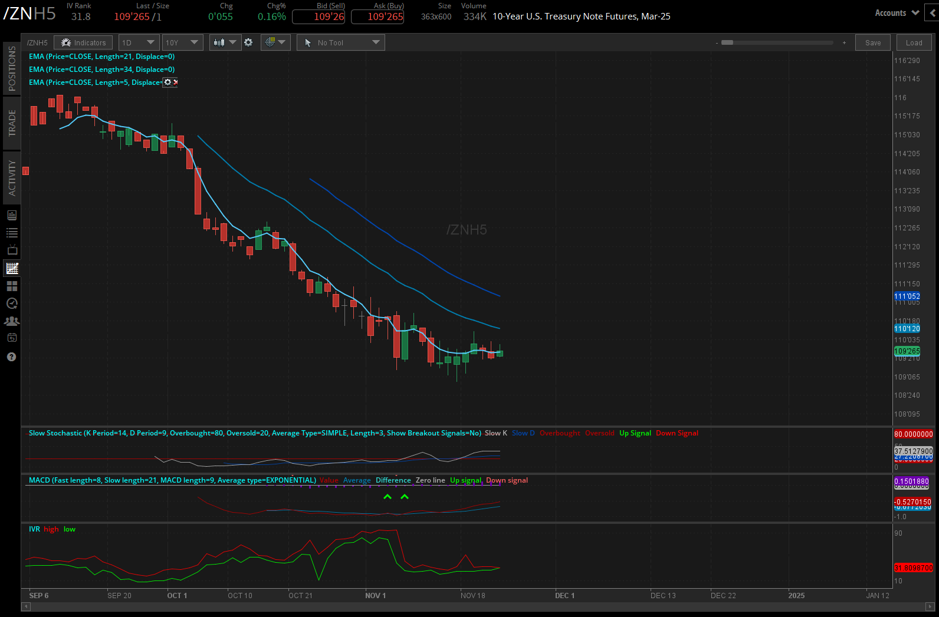Screen dimensions: 939x617
Task: Open the No Tool drawing dropdown
Action: pyautogui.click(x=341, y=42)
